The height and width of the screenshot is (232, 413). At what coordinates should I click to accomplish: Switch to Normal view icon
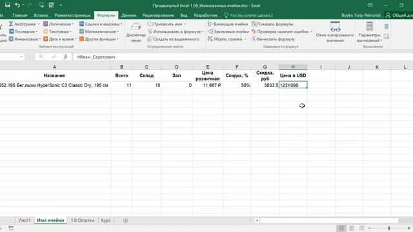(341, 228)
